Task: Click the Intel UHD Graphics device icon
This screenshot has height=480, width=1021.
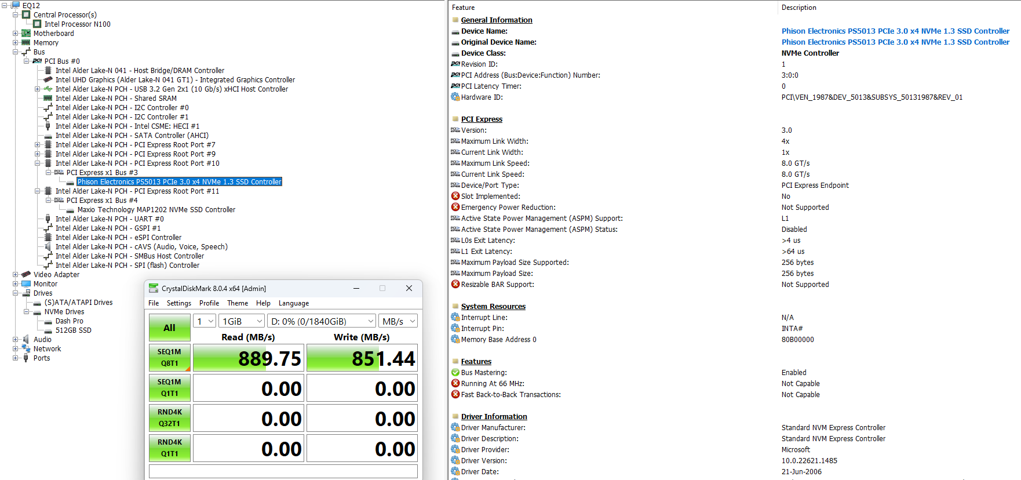Action: point(48,79)
